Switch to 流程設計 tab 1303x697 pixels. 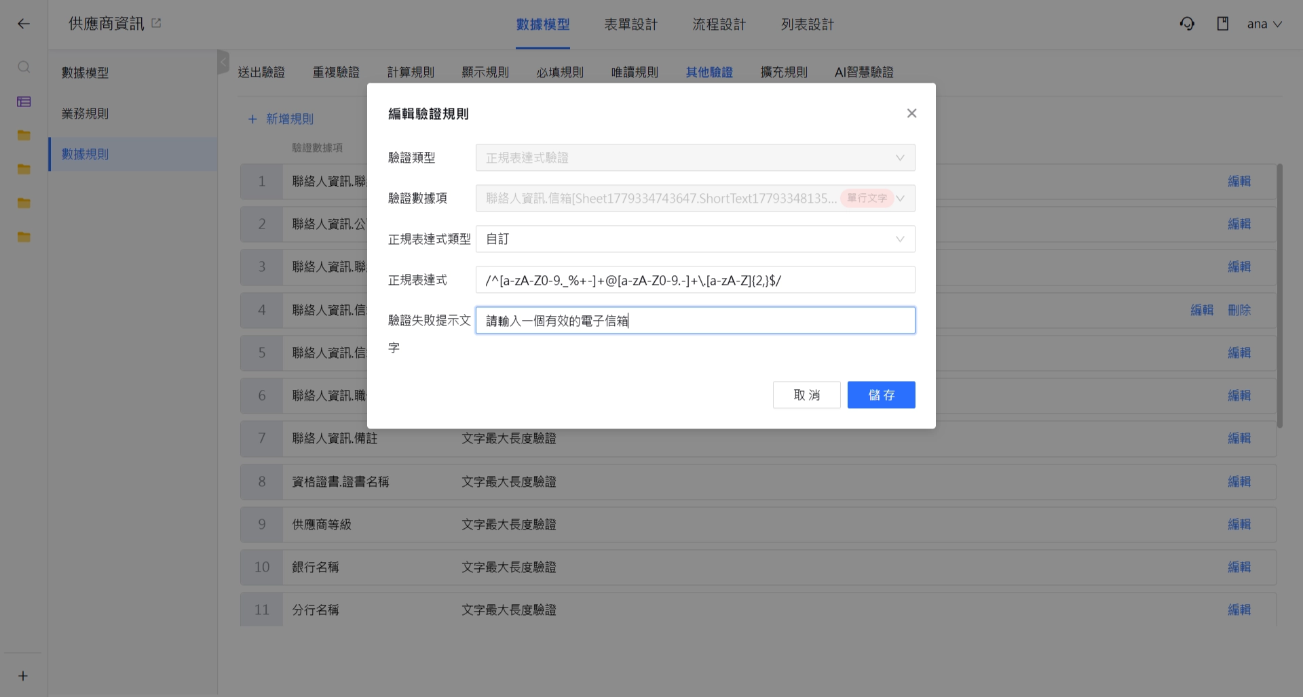[x=719, y=24]
